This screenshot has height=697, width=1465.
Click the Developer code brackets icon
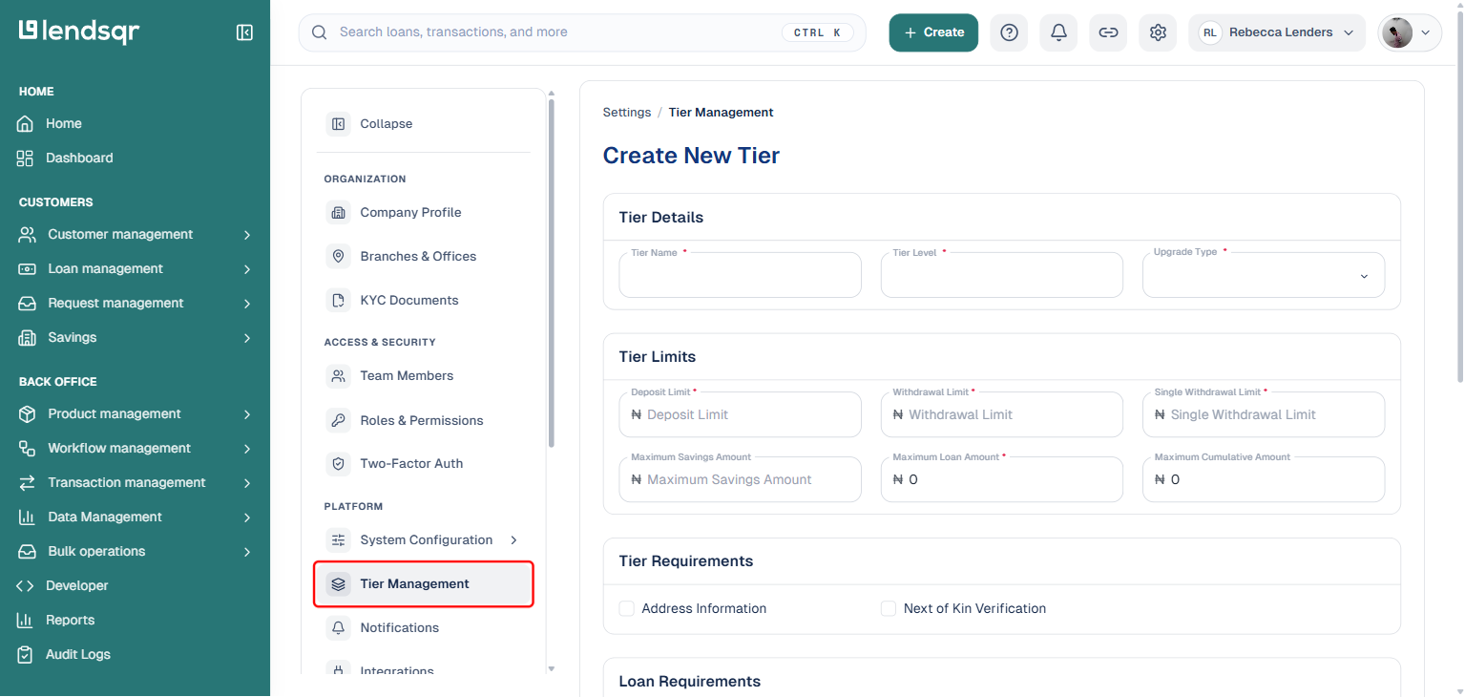pos(26,586)
